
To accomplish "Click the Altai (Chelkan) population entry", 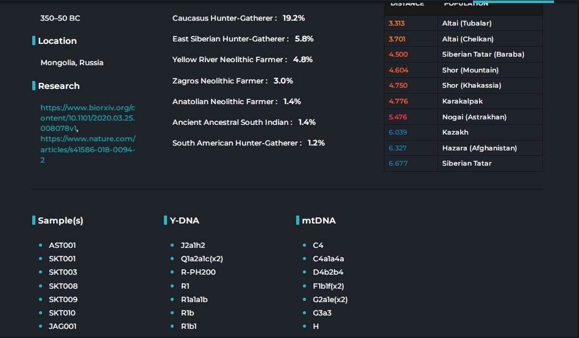I will pyautogui.click(x=466, y=39).
